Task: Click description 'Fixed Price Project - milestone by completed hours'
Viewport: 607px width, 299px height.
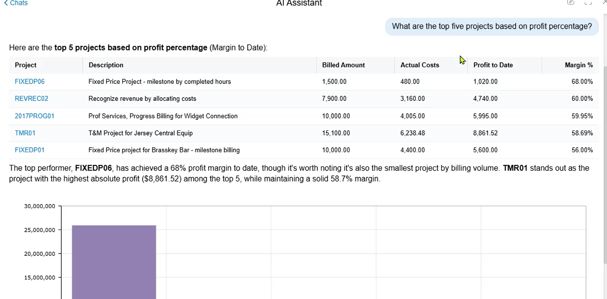Action: (x=160, y=82)
